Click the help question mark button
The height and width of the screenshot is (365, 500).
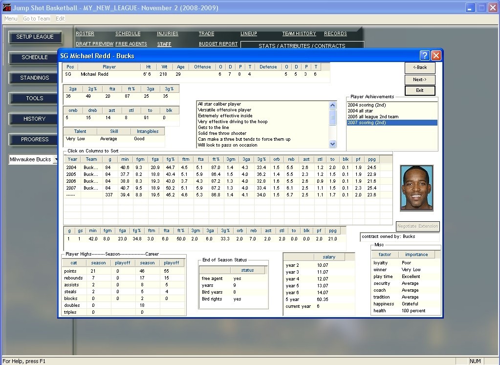pyautogui.click(x=424, y=55)
